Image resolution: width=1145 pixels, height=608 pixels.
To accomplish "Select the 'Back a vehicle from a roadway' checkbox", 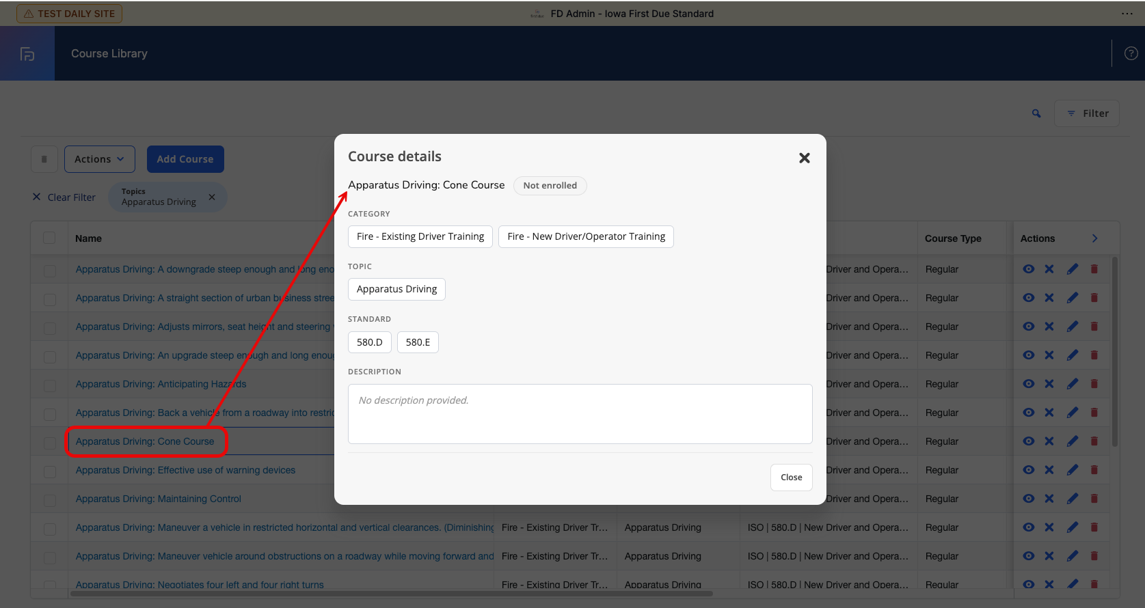I will point(50,414).
